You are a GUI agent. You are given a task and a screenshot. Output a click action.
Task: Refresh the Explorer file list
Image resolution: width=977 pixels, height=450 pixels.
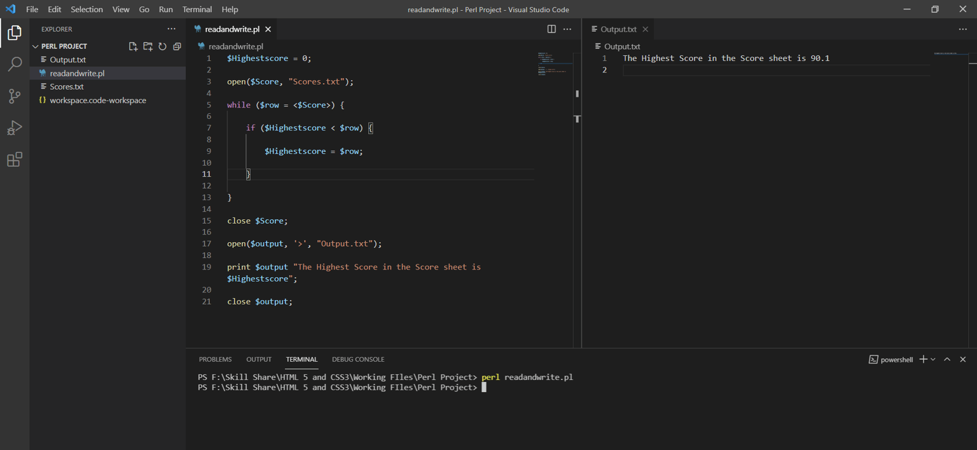pyautogui.click(x=162, y=46)
